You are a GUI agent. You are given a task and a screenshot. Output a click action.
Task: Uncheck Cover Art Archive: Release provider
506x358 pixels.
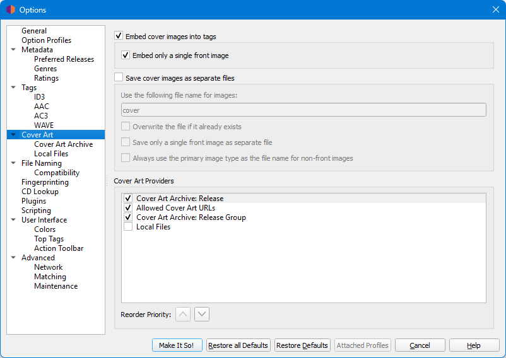pyautogui.click(x=128, y=198)
